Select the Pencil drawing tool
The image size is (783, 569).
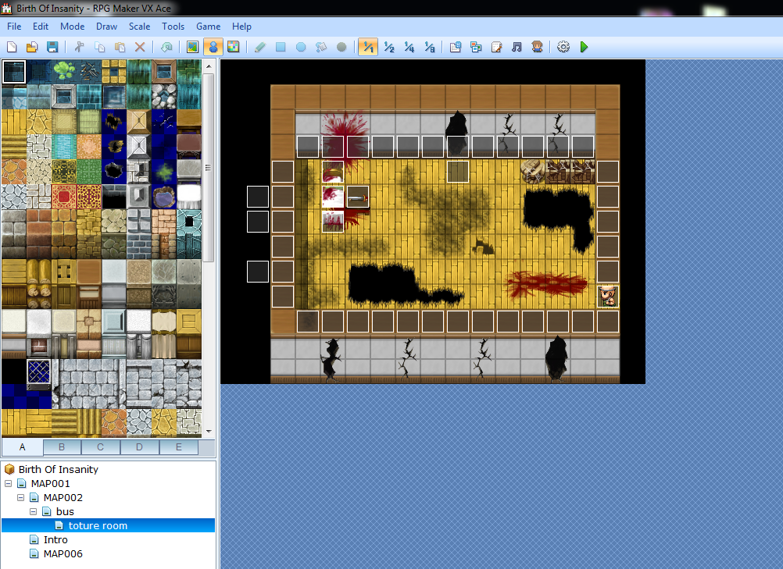(259, 47)
